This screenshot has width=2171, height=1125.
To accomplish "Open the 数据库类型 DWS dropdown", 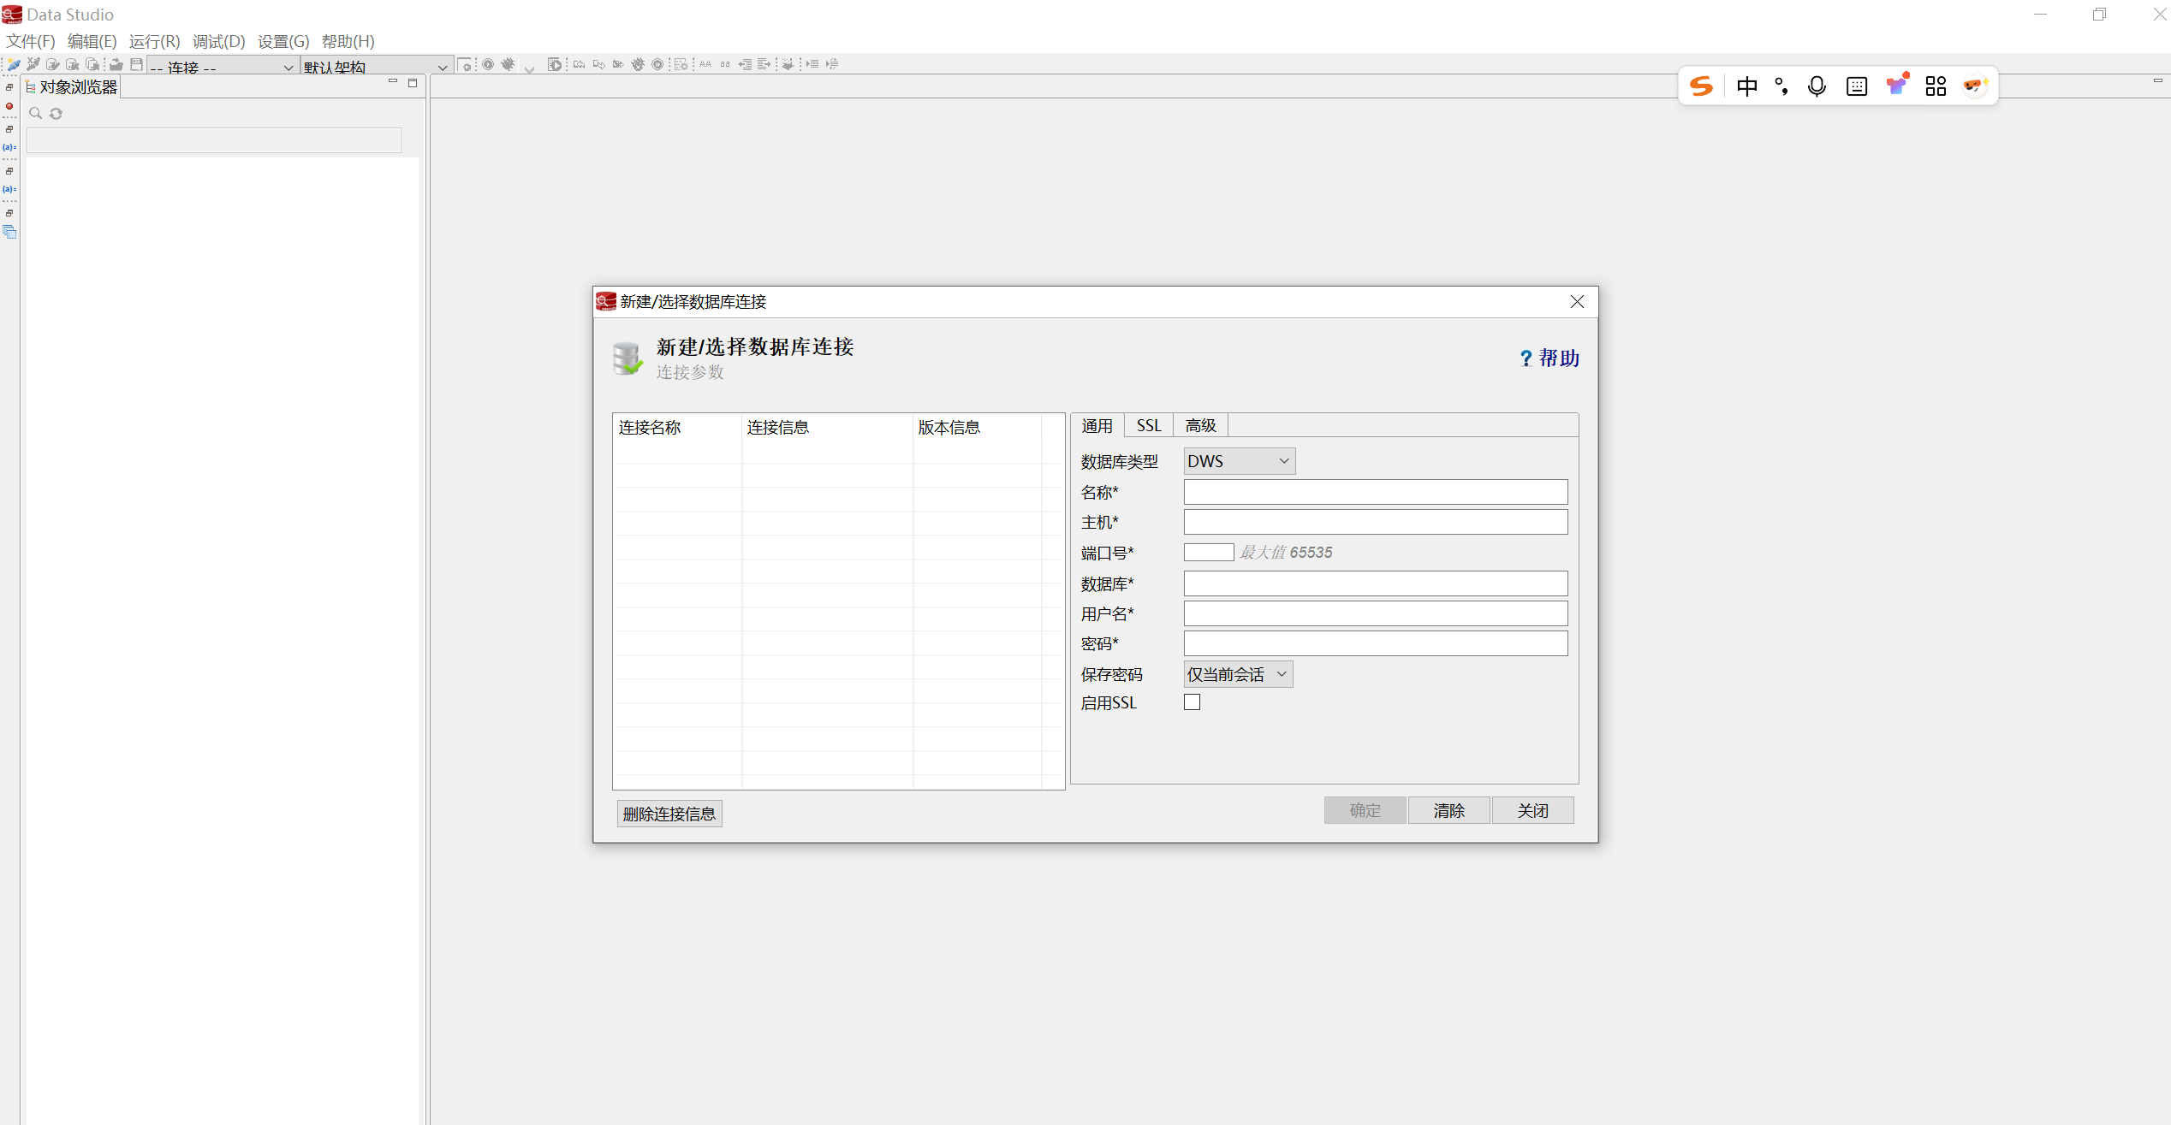I will (1238, 460).
